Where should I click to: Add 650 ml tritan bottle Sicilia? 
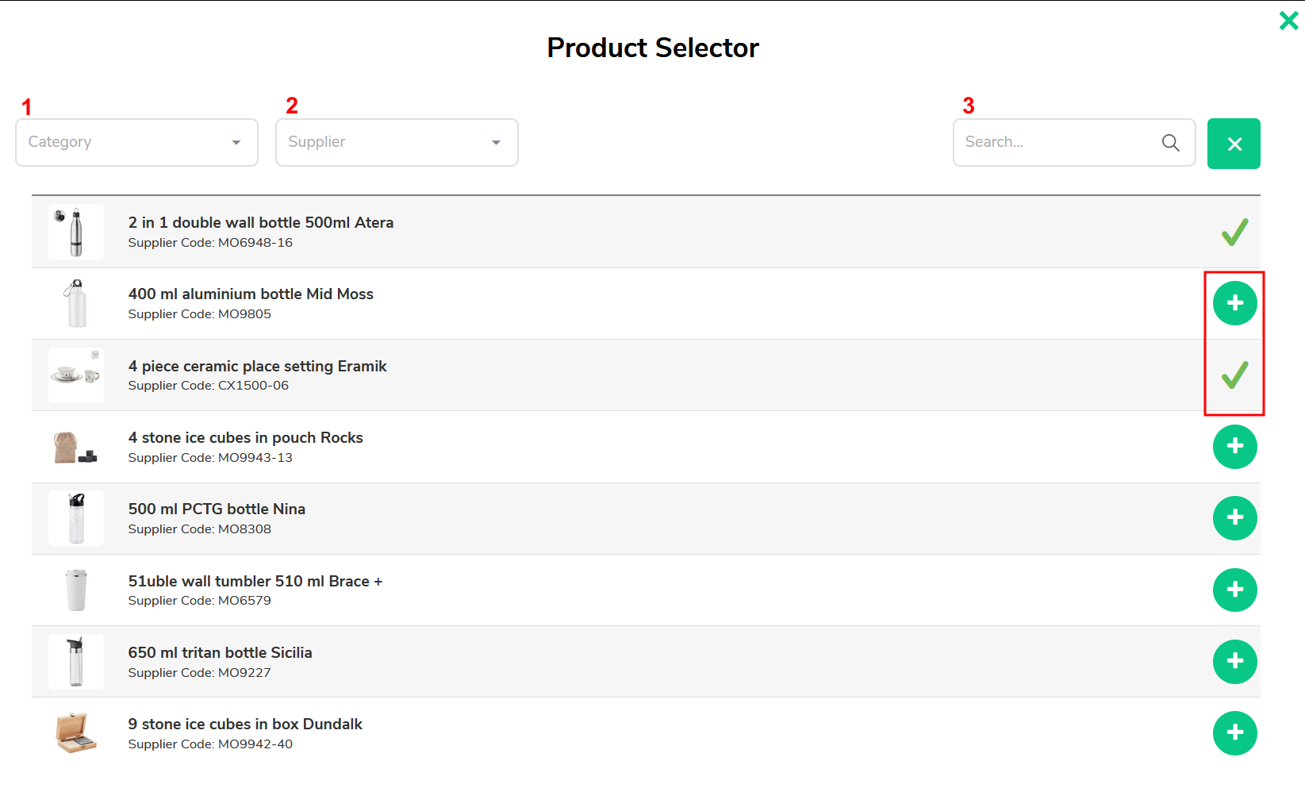[1234, 662]
